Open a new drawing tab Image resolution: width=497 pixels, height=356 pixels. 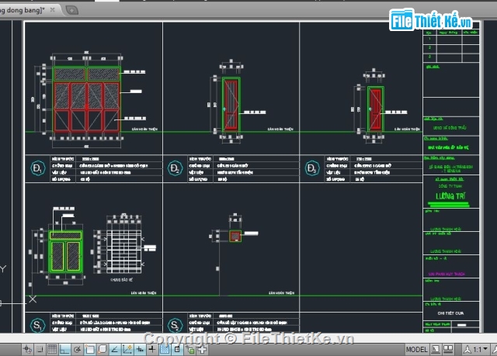click(71, 10)
